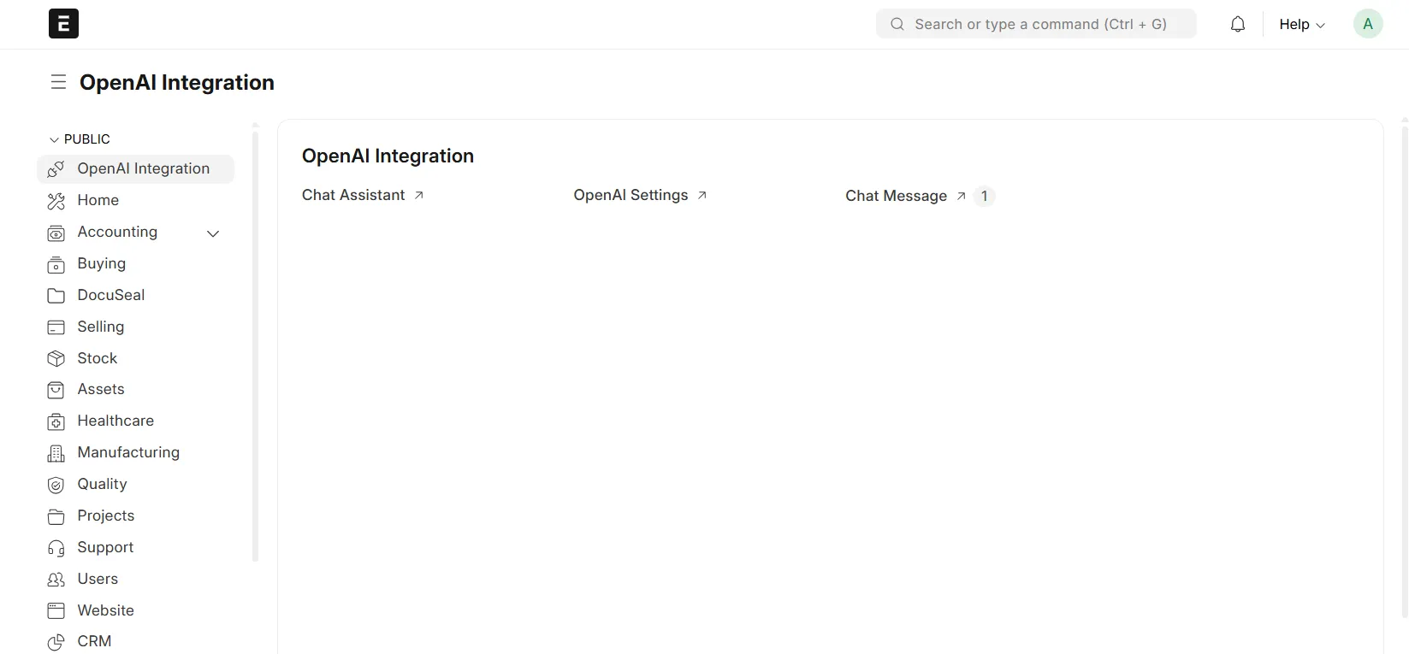Viewport: 1409px width, 654px height.
Task: Open the Manufacturing workspace label
Action: click(128, 452)
